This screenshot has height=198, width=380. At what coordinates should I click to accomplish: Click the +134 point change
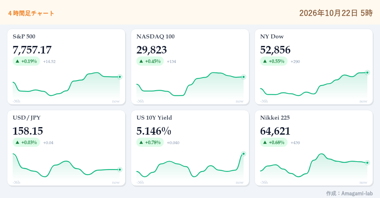(x=171, y=61)
